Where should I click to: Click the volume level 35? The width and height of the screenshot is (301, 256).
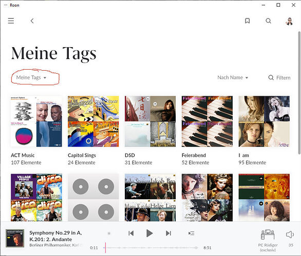[x=291, y=245]
